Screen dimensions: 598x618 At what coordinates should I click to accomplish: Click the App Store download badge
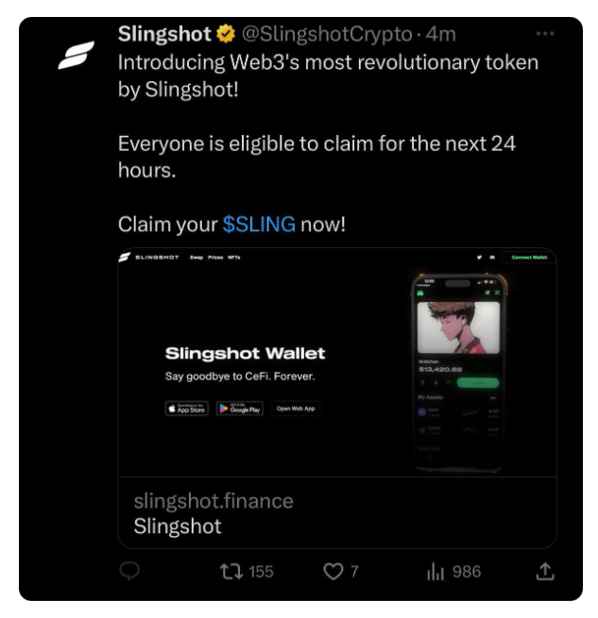186,409
